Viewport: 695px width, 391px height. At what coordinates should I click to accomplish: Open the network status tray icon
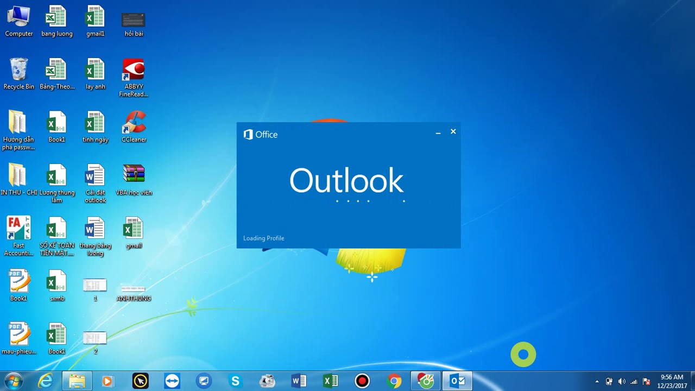634,382
